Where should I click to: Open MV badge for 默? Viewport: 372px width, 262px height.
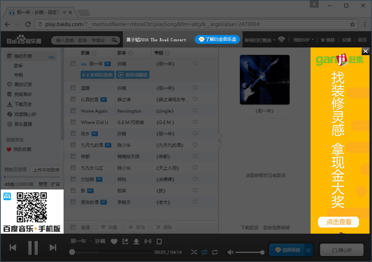90,191
